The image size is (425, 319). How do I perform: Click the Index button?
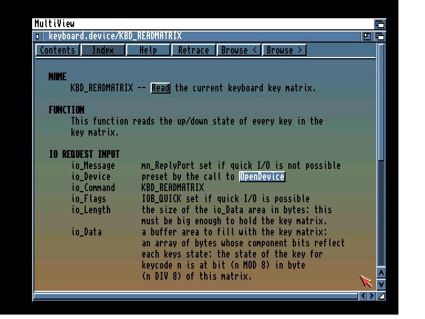point(102,50)
